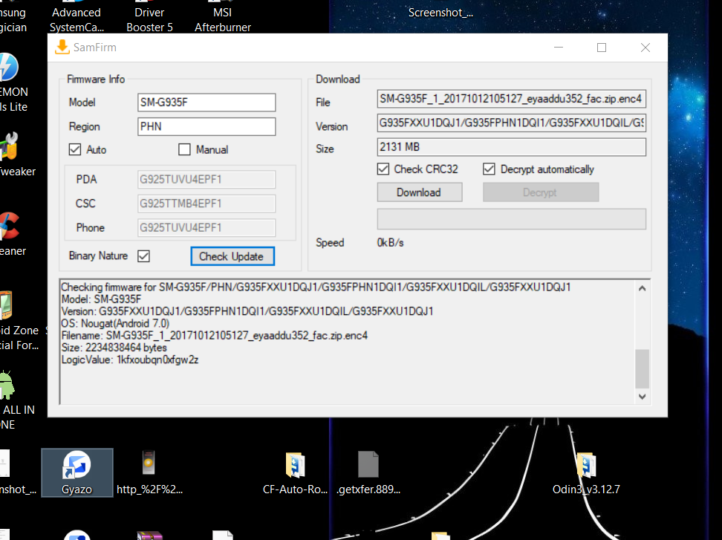
Task: Select the http_%2F%2... desktop file icon
Action: [x=149, y=473]
